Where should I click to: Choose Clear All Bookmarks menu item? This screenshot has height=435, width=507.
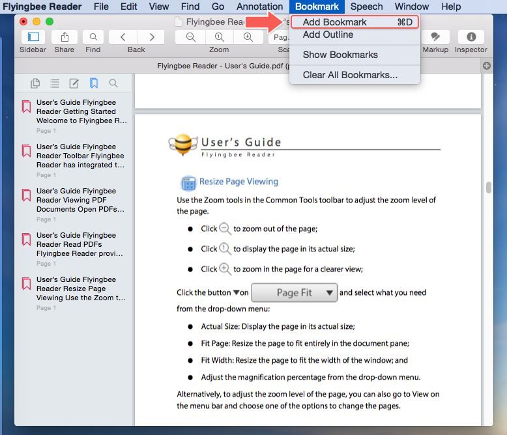[x=355, y=75]
